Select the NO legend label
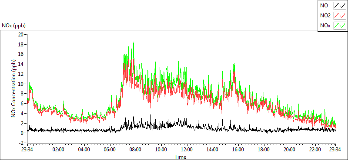348x160 pixels. [324, 6]
